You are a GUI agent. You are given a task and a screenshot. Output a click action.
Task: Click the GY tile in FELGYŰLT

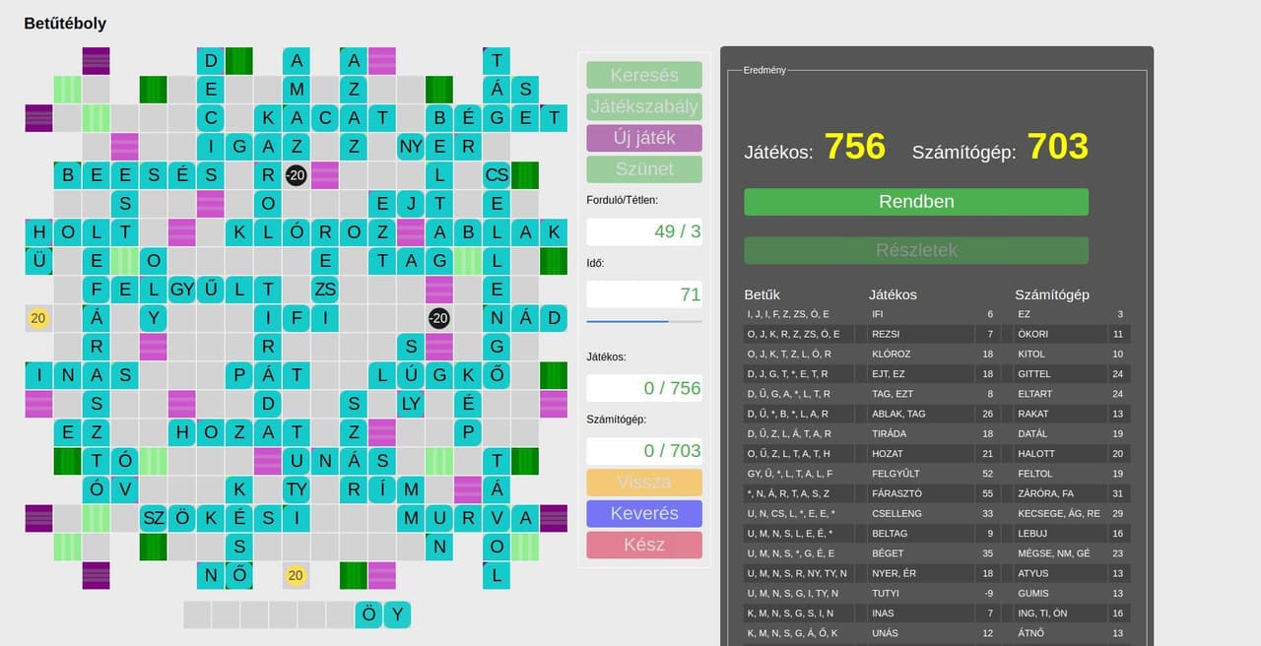tap(182, 290)
